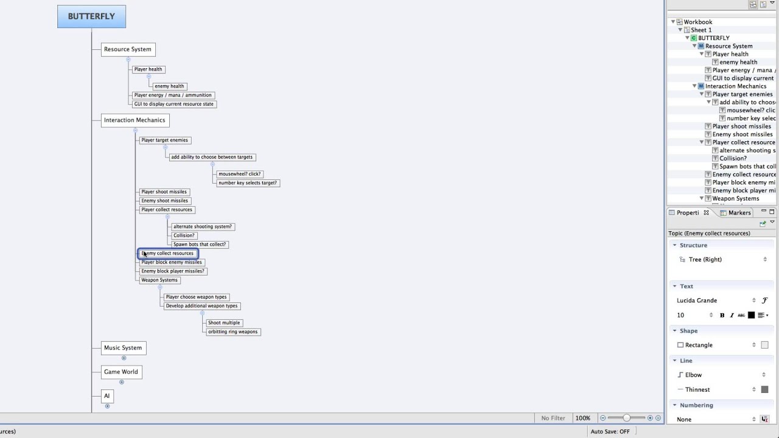Collapse the Interaction Mechanics branch on canvas
Image resolution: width=779 pixels, height=438 pixels.
[x=135, y=130]
